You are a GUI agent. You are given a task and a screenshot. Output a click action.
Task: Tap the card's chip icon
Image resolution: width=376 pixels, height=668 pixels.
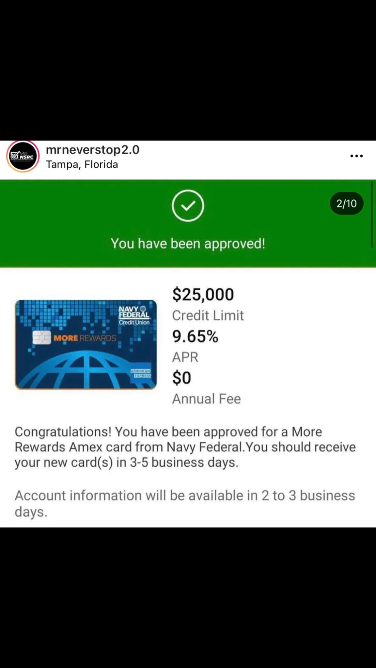[41, 338]
